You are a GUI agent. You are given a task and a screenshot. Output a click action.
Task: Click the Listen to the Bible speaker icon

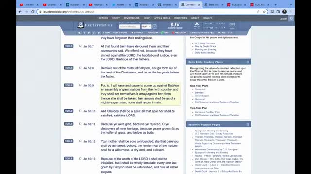pos(212,33)
